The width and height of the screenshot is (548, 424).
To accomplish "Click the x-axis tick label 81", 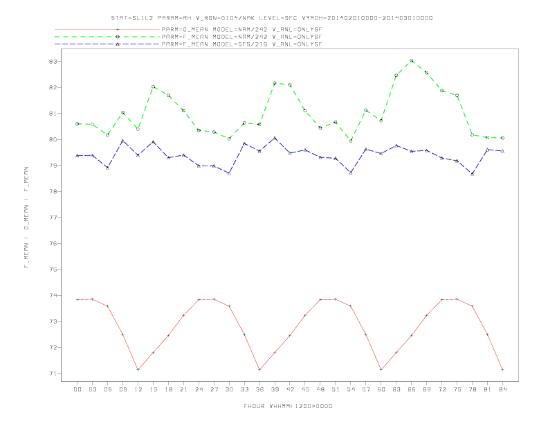I will click(488, 389).
